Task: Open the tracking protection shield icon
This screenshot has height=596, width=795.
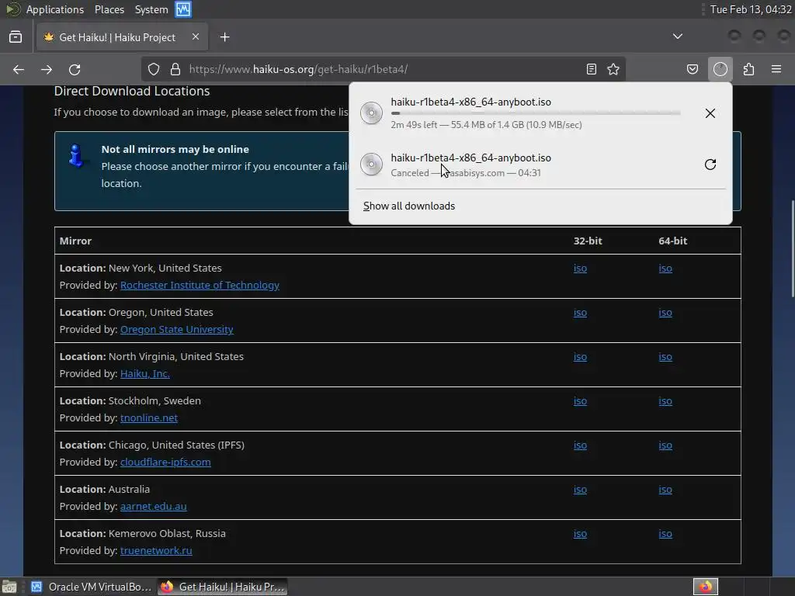Action: [154, 69]
